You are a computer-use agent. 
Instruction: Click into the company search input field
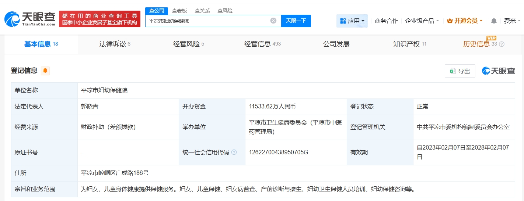208,21
